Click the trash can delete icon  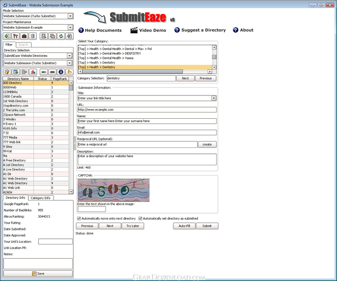33,36
